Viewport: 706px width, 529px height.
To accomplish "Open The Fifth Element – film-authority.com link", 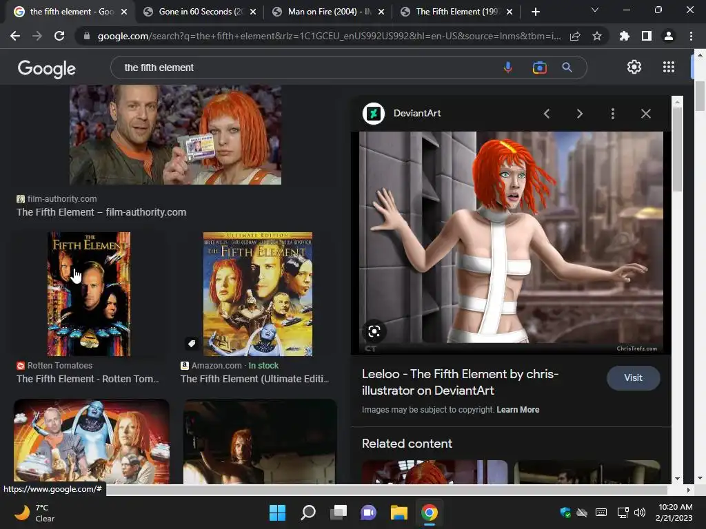I will [101, 212].
